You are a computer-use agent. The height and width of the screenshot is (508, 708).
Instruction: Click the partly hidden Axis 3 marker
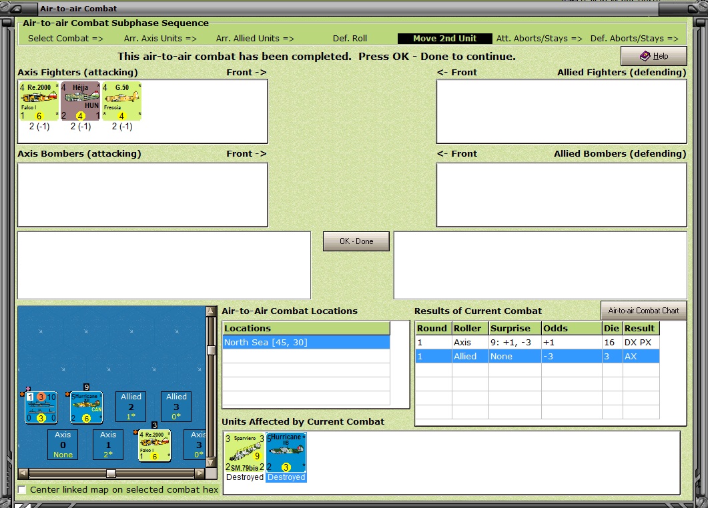tap(195, 445)
